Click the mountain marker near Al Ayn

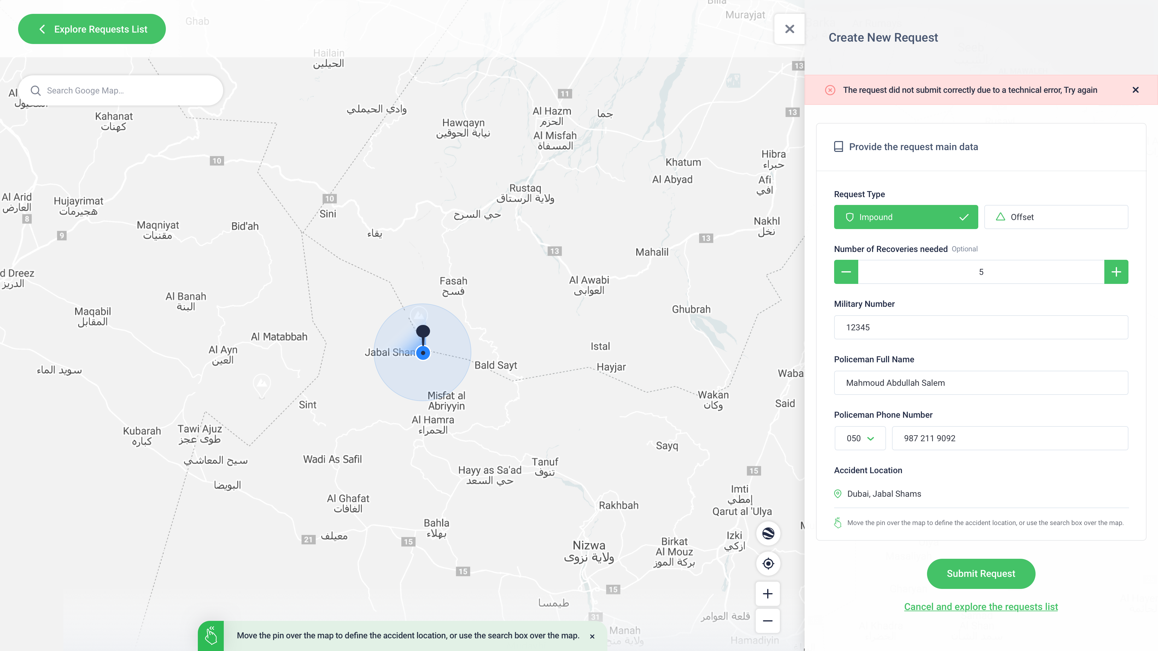[262, 386]
